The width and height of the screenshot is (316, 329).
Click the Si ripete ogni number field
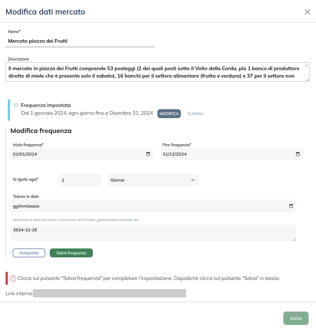pos(80,180)
